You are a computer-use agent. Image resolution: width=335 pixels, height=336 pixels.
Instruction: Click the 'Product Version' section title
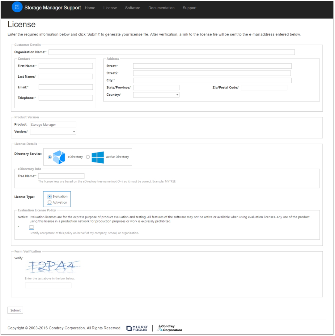tap(27, 117)
